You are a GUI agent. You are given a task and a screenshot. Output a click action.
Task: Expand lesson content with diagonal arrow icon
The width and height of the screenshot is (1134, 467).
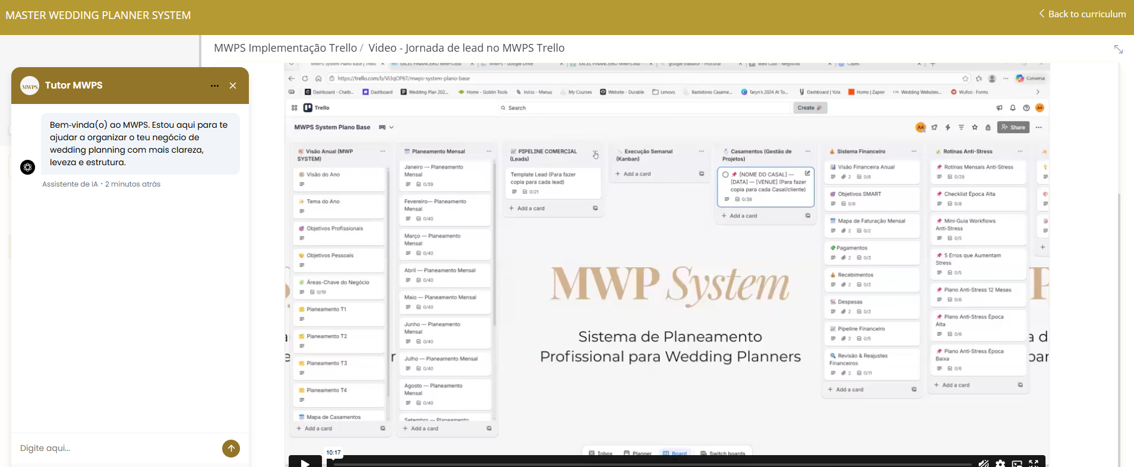1118,49
